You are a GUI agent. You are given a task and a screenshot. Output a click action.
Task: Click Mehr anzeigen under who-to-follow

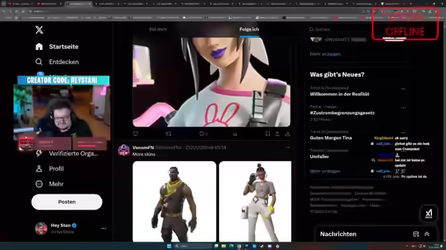click(325, 54)
